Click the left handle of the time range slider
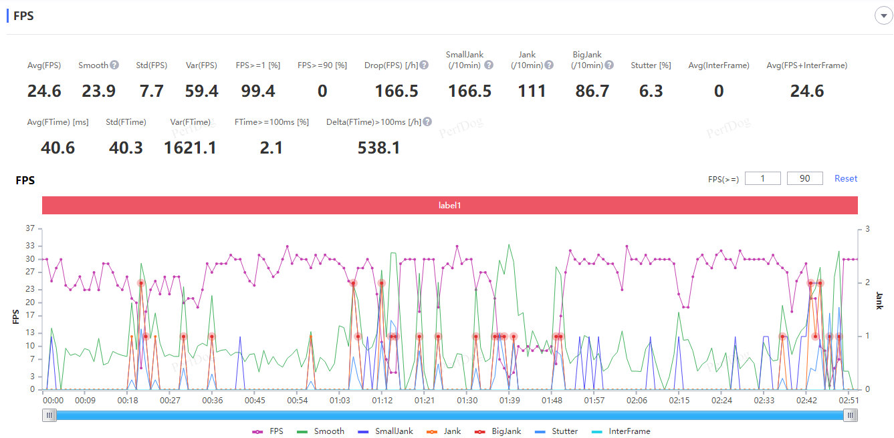894x438 pixels. pos(49,415)
